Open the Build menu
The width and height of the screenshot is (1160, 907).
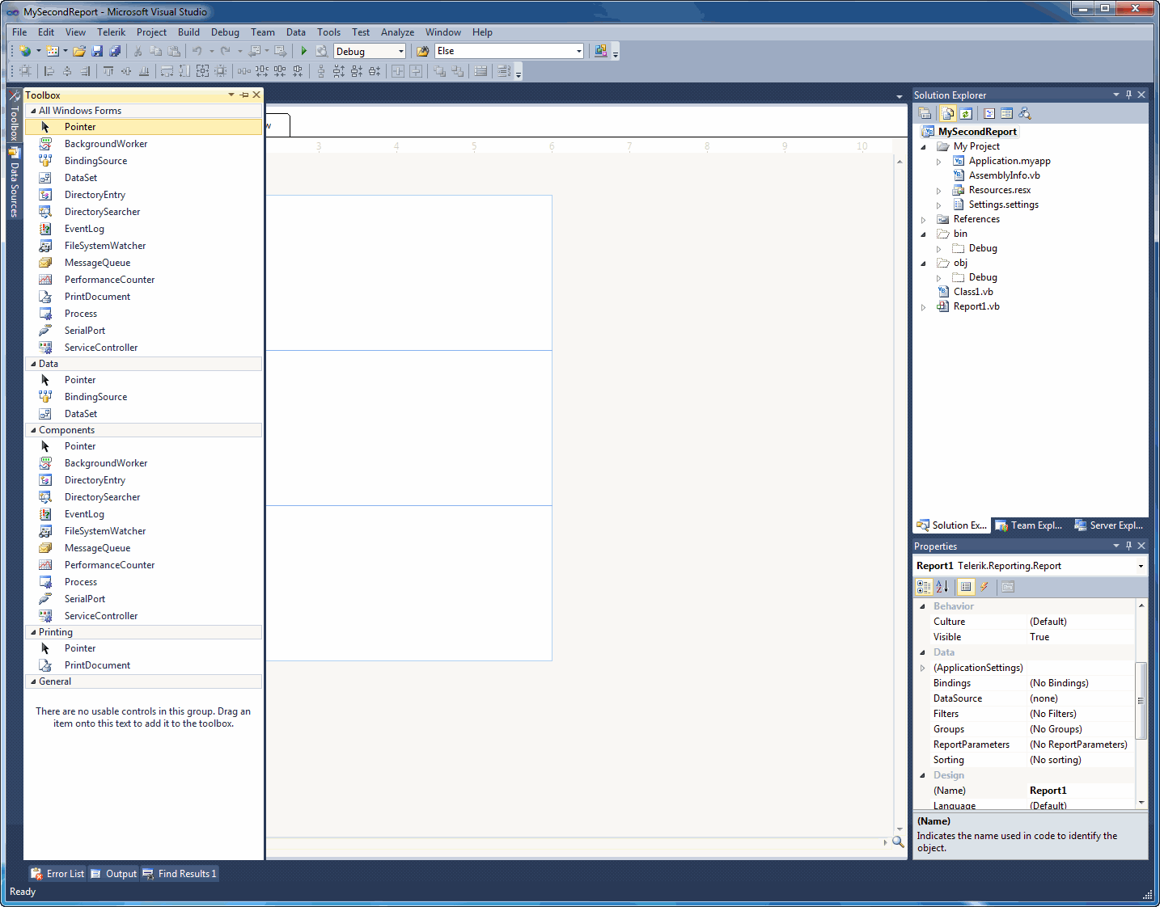coord(188,32)
